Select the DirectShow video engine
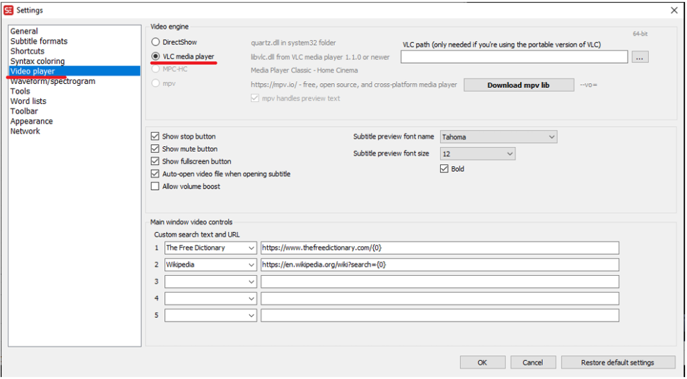The height and width of the screenshot is (379, 687). coord(156,42)
